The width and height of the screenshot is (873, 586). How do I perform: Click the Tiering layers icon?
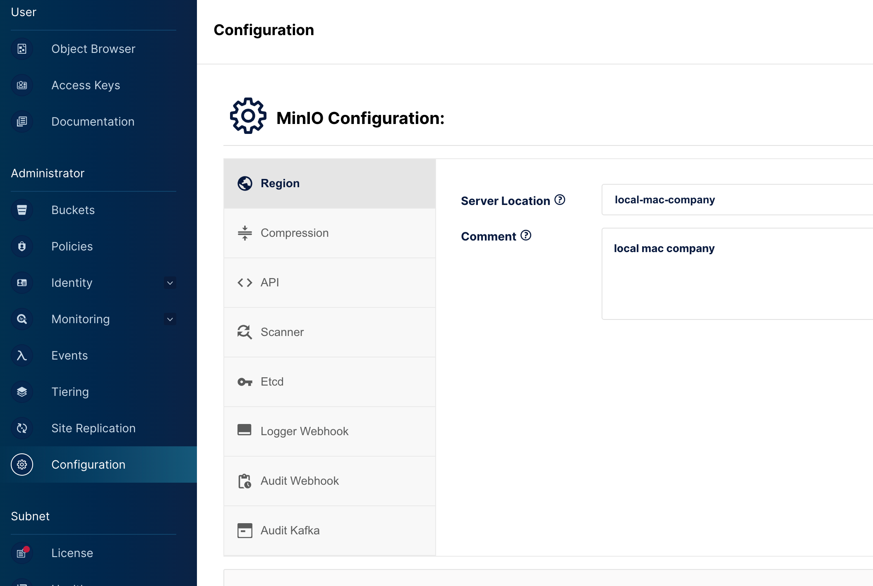(x=22, y=392)
